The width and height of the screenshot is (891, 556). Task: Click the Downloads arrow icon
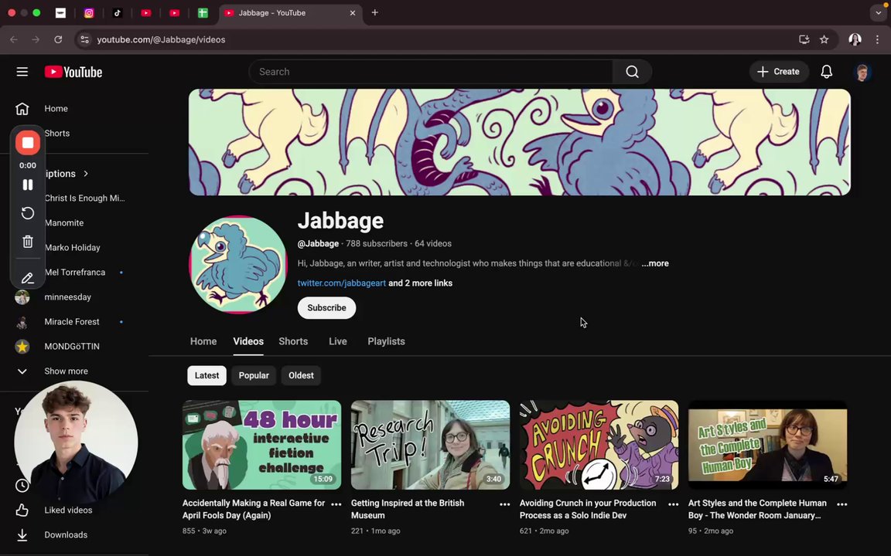click(x=22, y=534)
